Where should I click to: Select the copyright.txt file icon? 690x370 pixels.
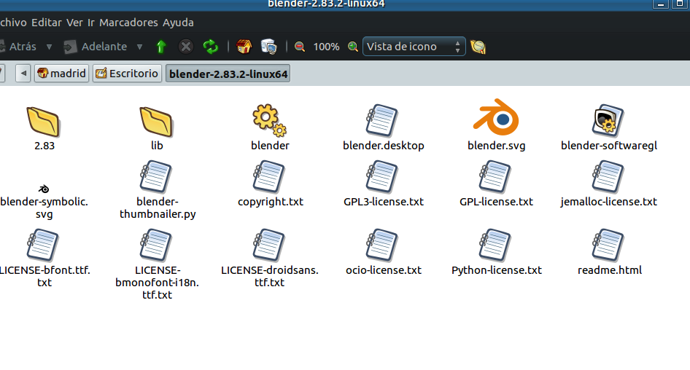pyautogui.click(x=269, y=177)
